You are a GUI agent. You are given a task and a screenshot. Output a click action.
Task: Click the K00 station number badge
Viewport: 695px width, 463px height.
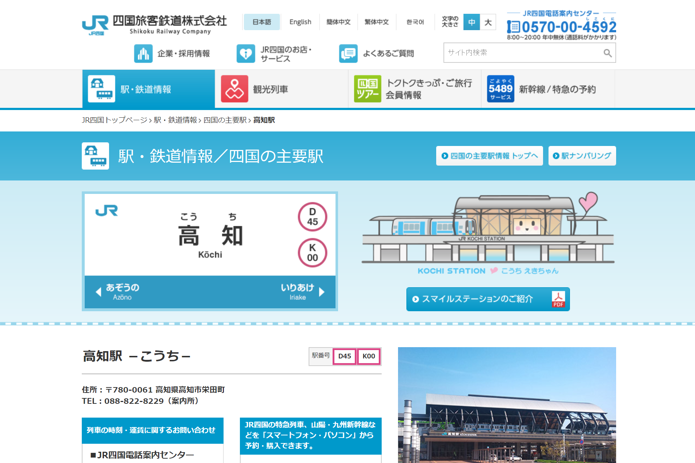tap(369, 356)
